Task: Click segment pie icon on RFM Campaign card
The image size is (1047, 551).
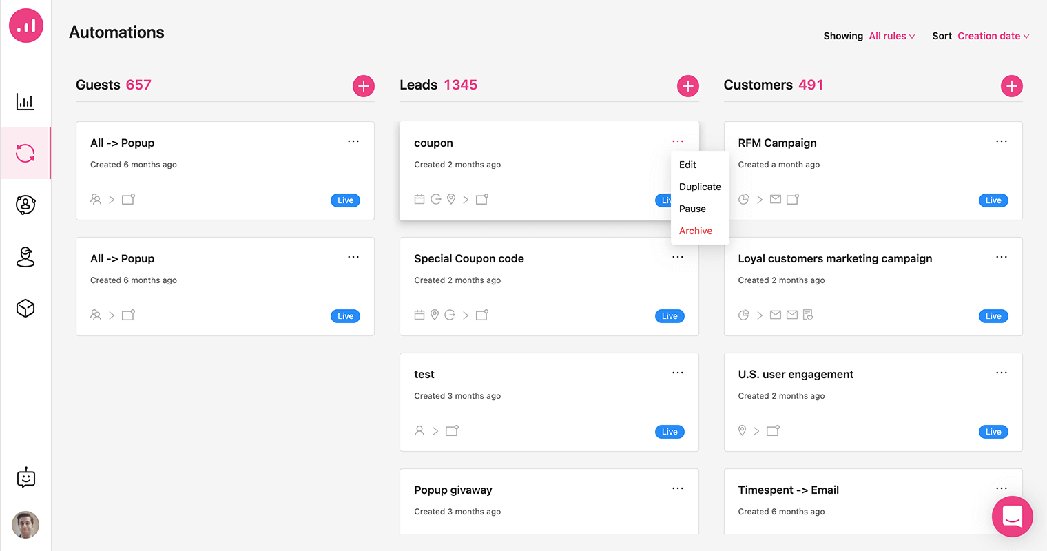Action: [744, 199]
